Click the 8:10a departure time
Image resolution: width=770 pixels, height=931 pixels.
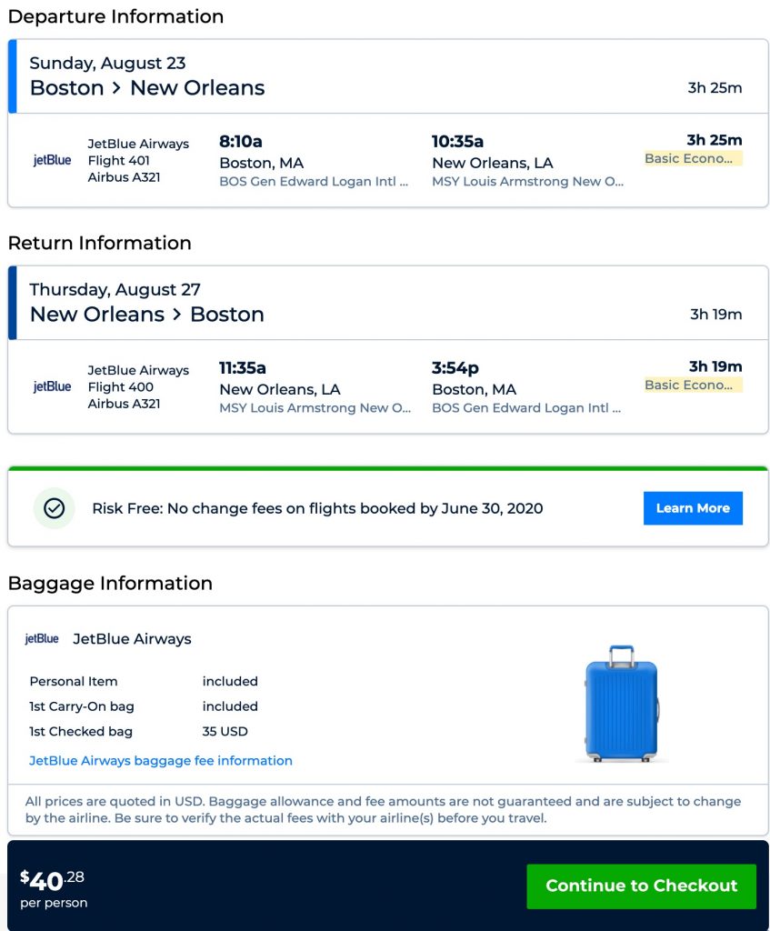click(x=241, y=141)
